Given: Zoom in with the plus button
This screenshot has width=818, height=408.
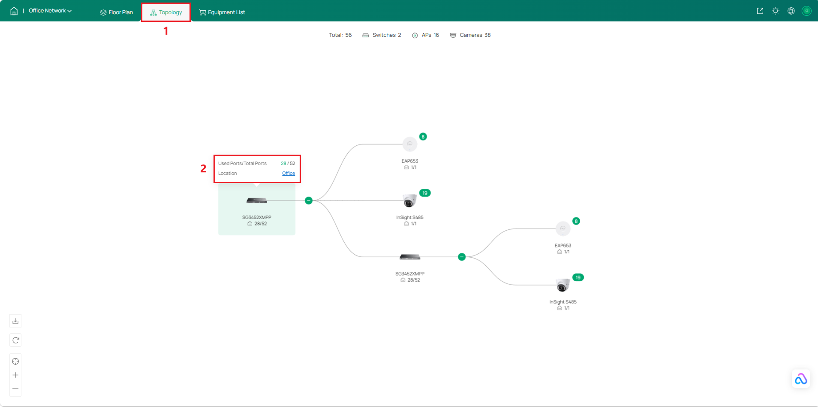Looking at the screenshot, I should [15, 375].
